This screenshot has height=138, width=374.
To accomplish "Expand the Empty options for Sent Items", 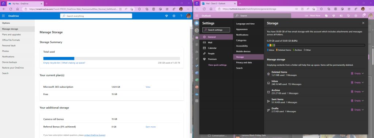I will pos(363,101).
